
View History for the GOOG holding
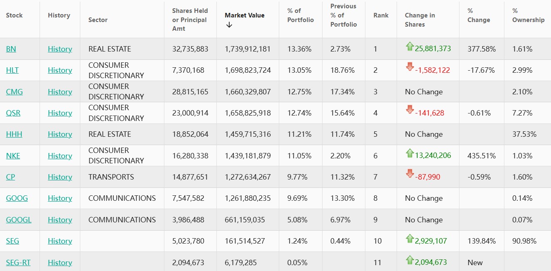click(60, 198)
